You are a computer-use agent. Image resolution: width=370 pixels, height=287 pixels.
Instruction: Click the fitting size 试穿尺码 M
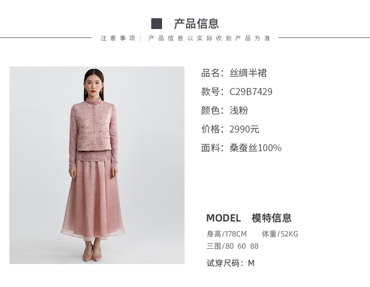click(230, 263)
